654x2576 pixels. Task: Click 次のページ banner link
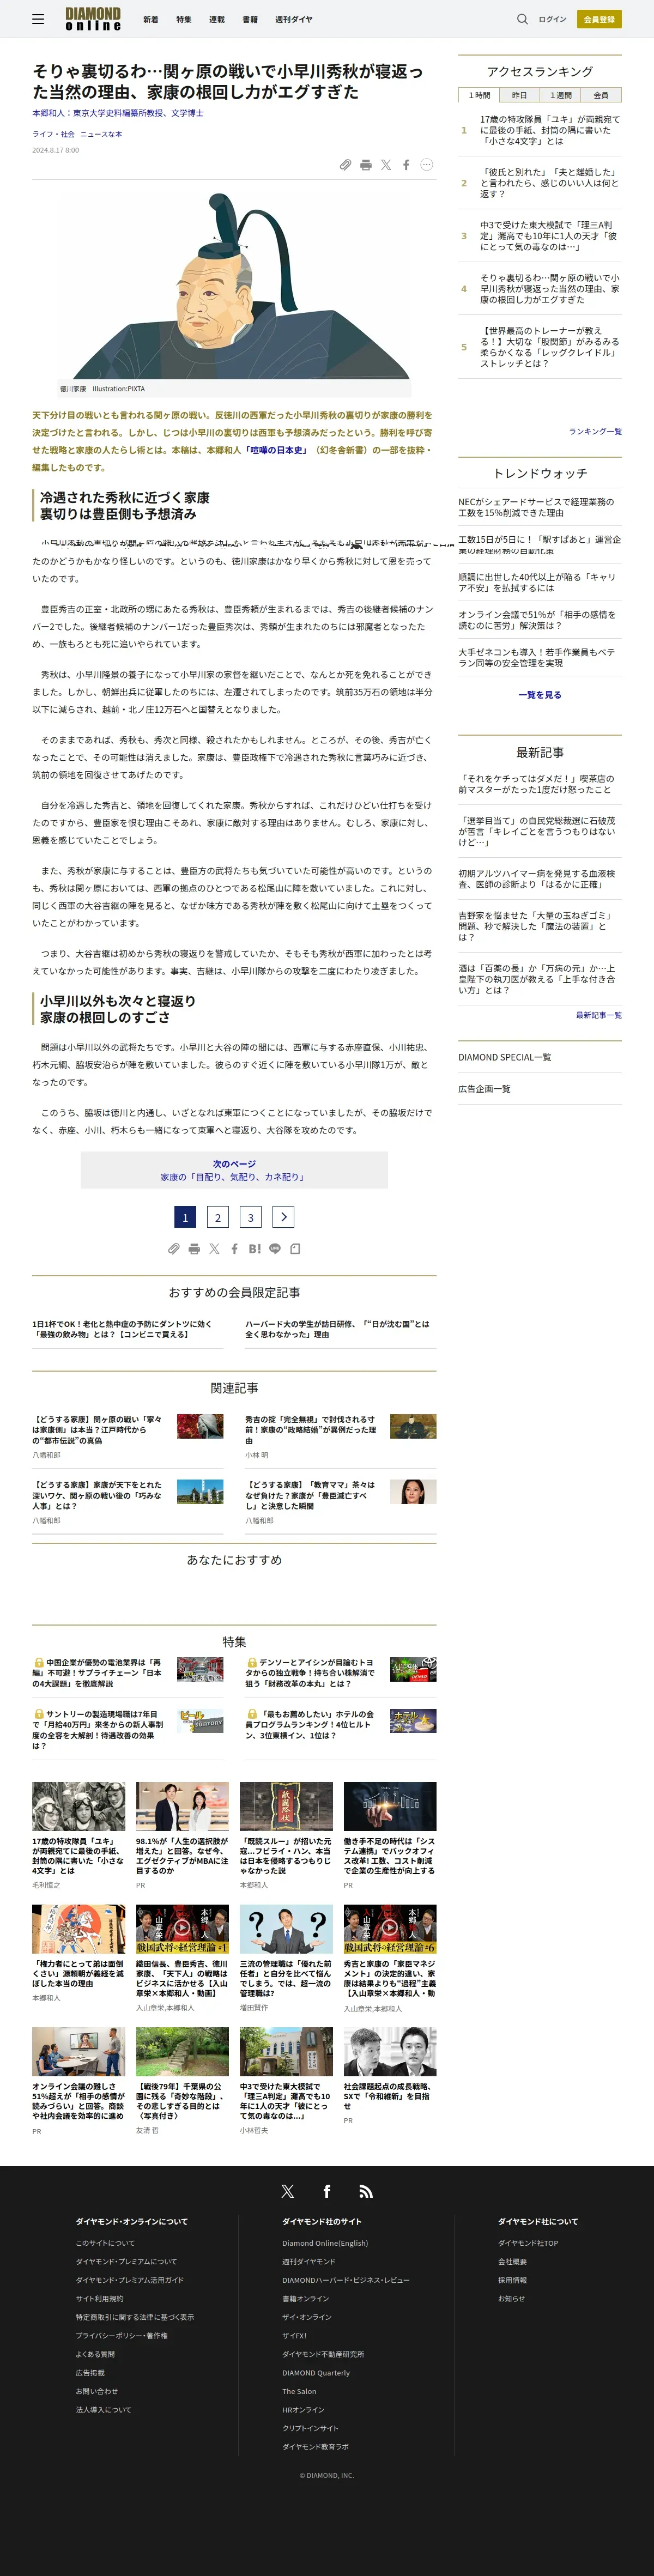coord(234,1170)
